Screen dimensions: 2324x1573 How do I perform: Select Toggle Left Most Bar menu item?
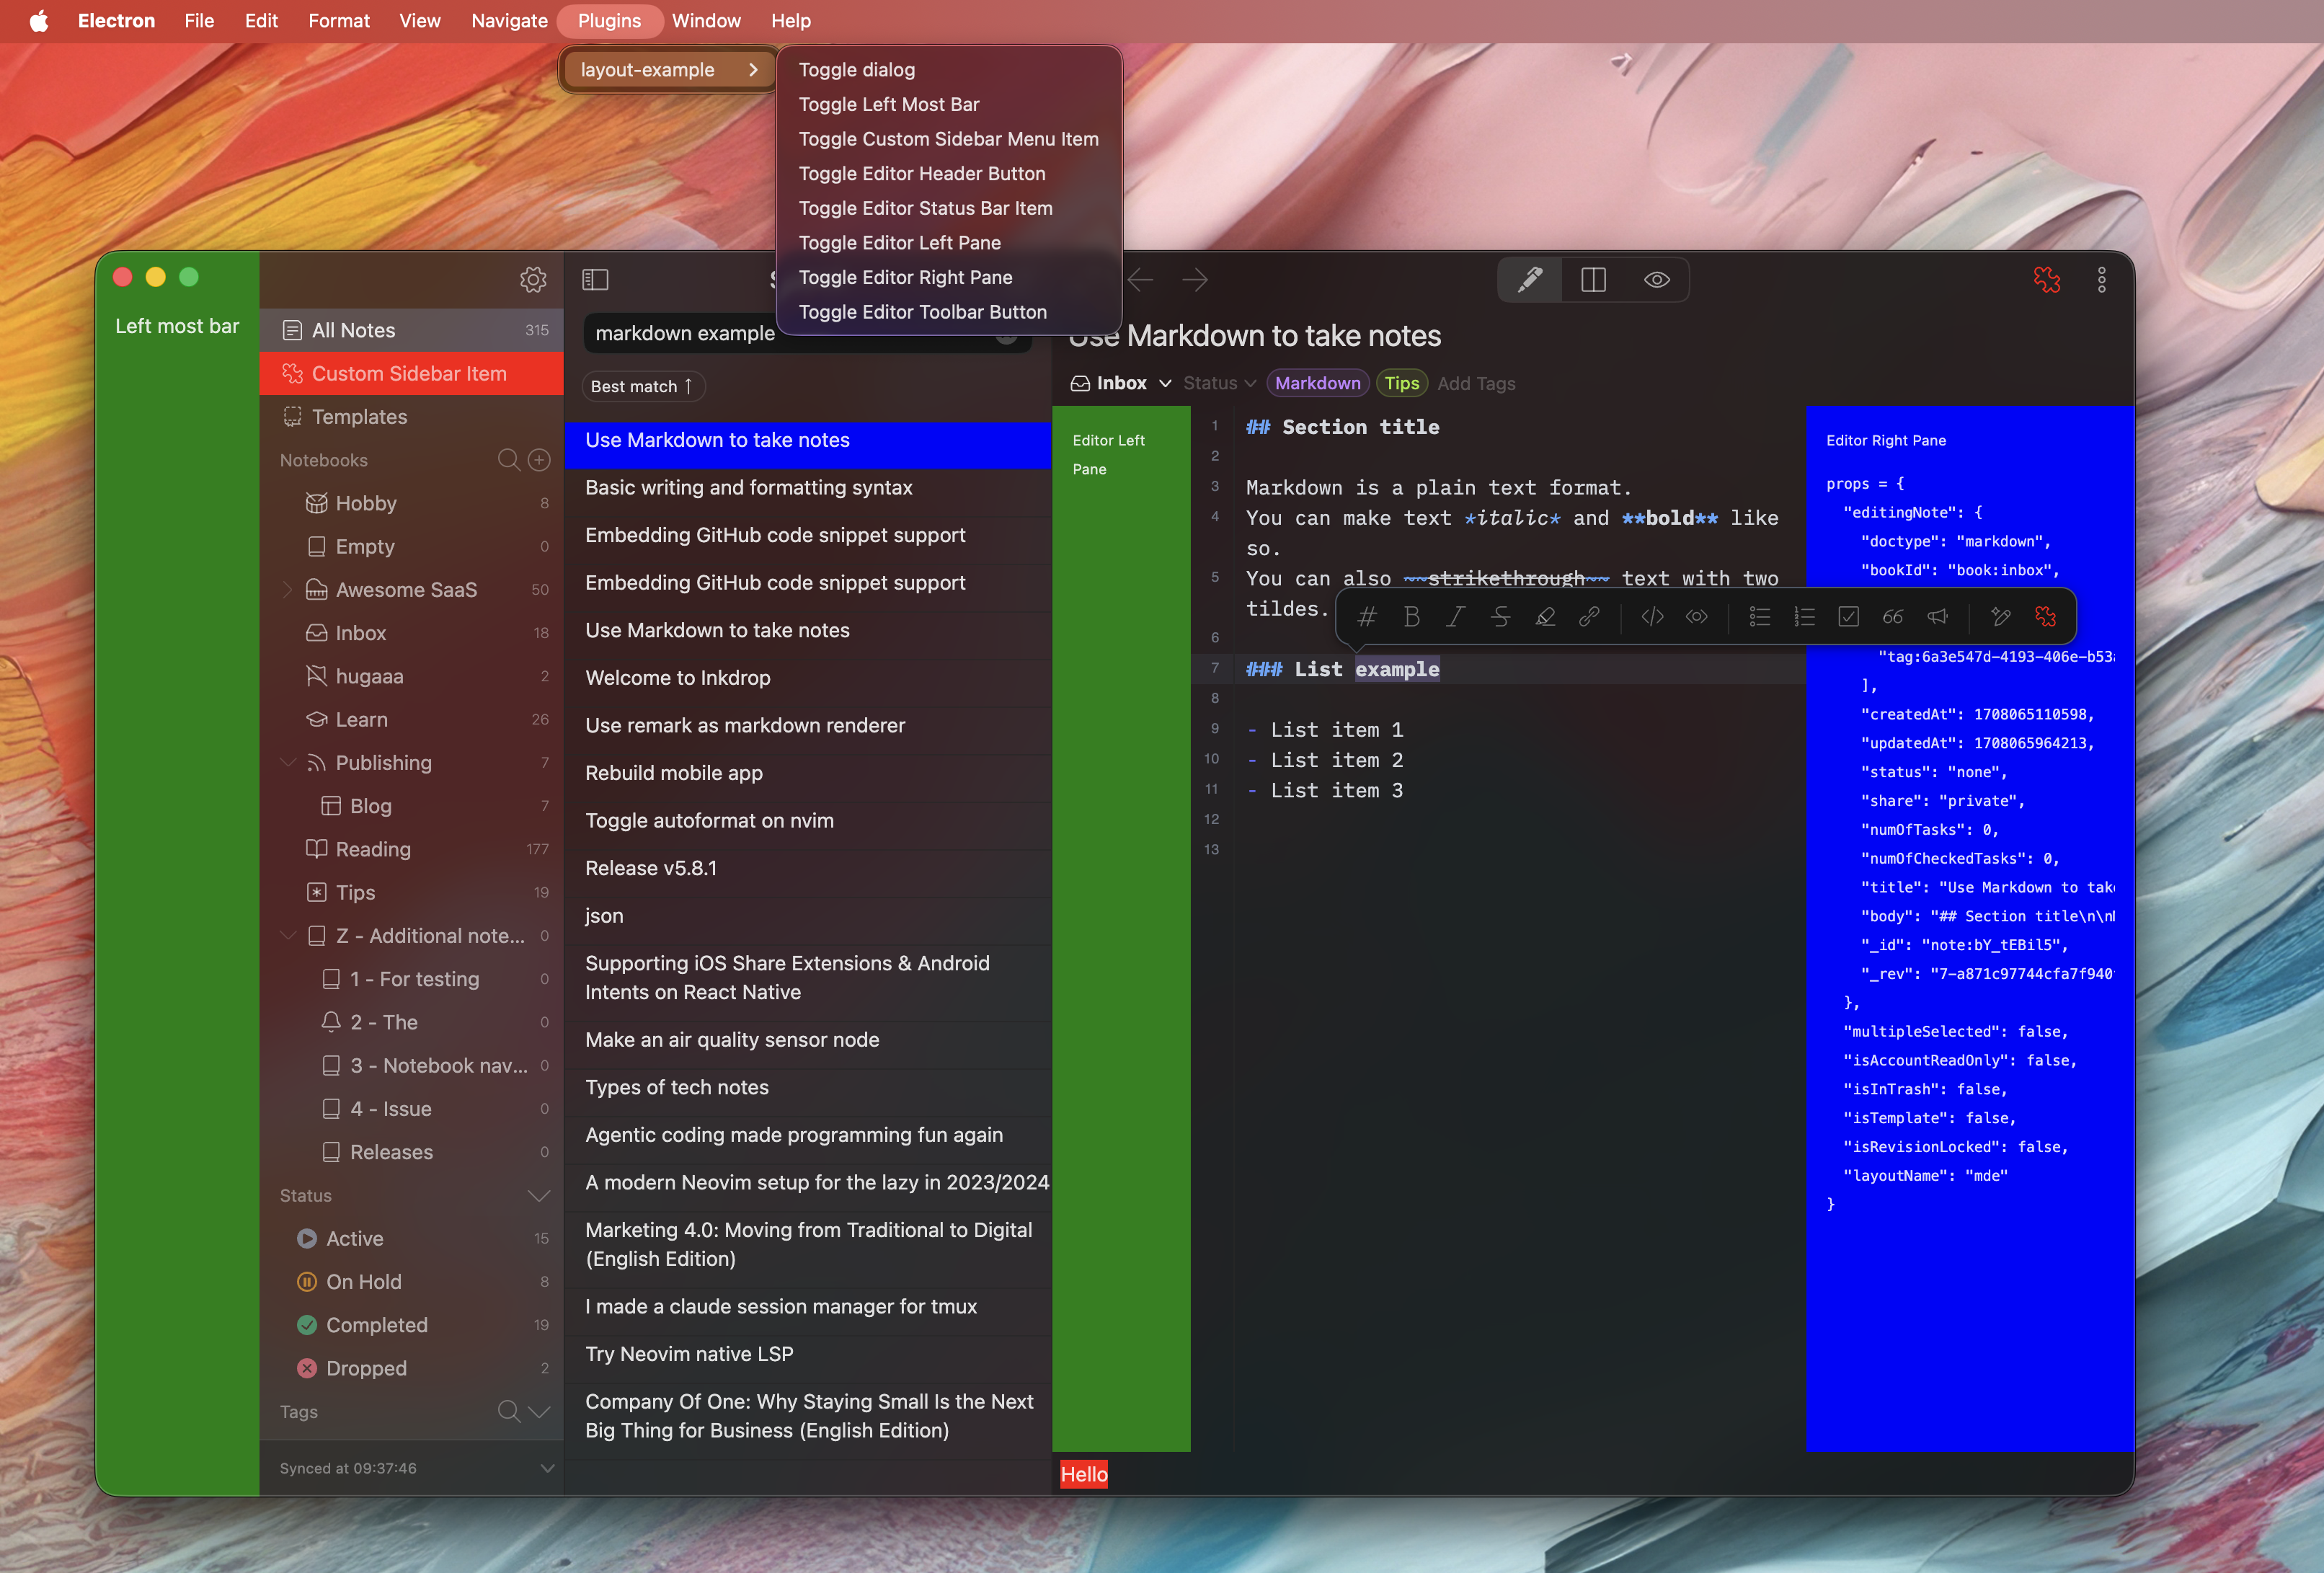click(x=948, y=104)
